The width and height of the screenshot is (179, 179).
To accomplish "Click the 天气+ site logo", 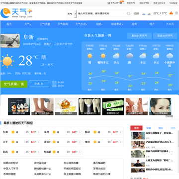I will 16,13.
